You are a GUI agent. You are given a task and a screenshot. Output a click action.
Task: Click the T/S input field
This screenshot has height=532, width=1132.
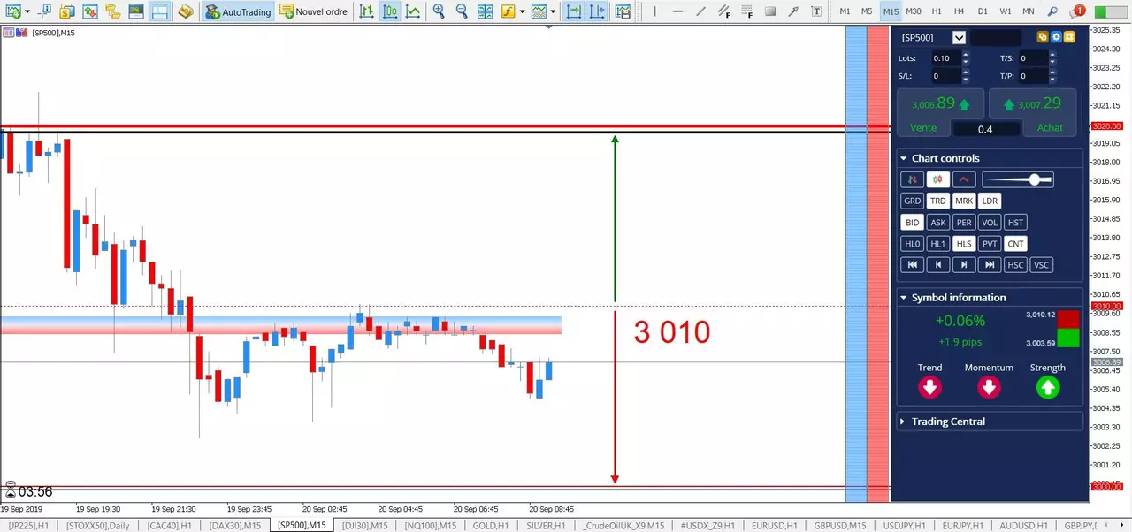coord(1032,58)
